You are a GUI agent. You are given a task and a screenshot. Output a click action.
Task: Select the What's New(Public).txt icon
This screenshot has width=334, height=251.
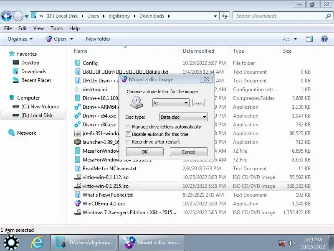click(78, 195)
